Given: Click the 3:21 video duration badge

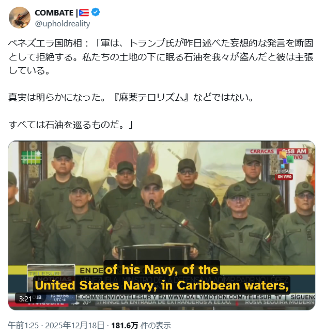Looking at the screenshot, I should pos(25,299).
